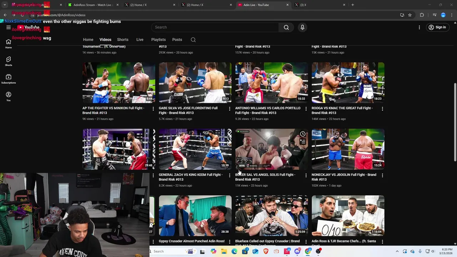Close the Adin Live YouTube tab
The height and width of the screenshot is (257, 457).
(x=287, y=5)
